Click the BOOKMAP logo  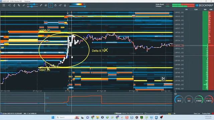[204, 5]
